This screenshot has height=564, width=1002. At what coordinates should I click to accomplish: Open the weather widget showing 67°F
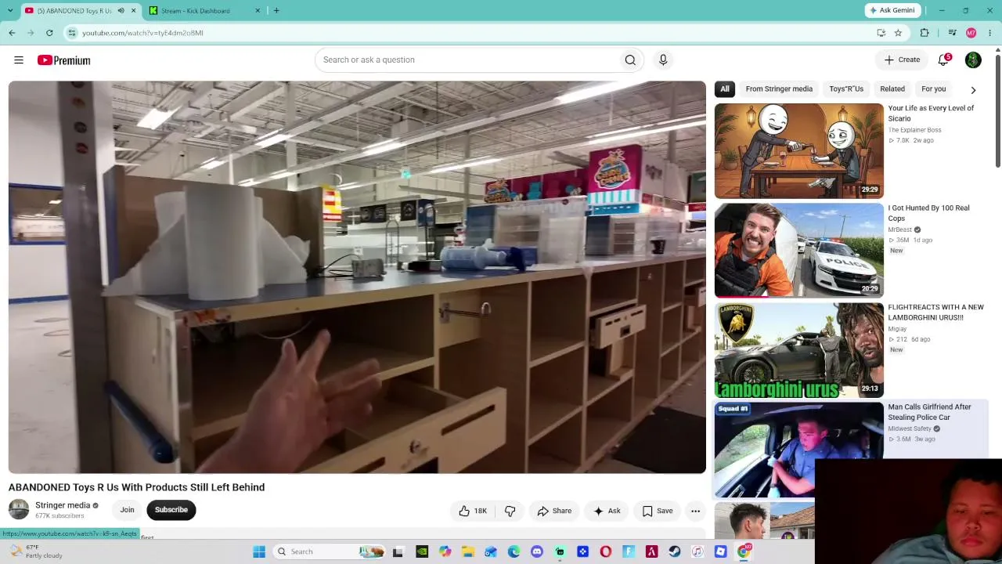pos(36,551)
